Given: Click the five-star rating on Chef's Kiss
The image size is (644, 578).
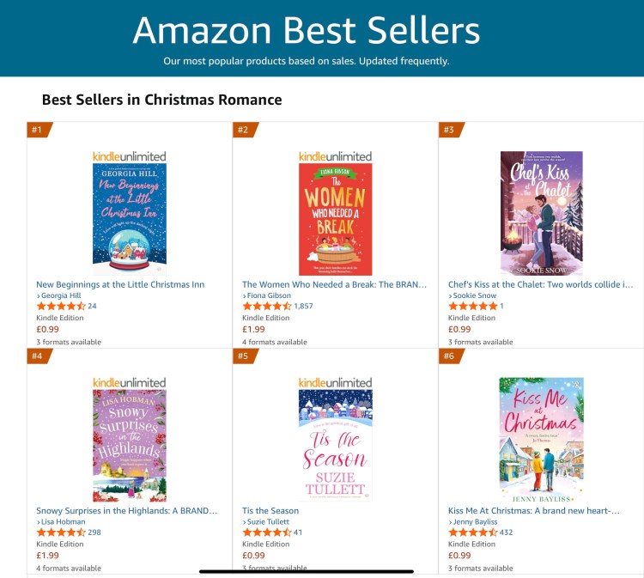Looking at the screenshot, I should point(472,307).
